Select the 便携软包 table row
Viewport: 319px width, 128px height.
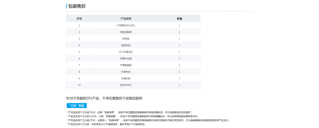(126, 45)
